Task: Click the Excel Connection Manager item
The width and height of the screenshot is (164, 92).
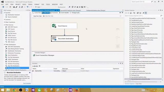Action: (x=44, y=55)
